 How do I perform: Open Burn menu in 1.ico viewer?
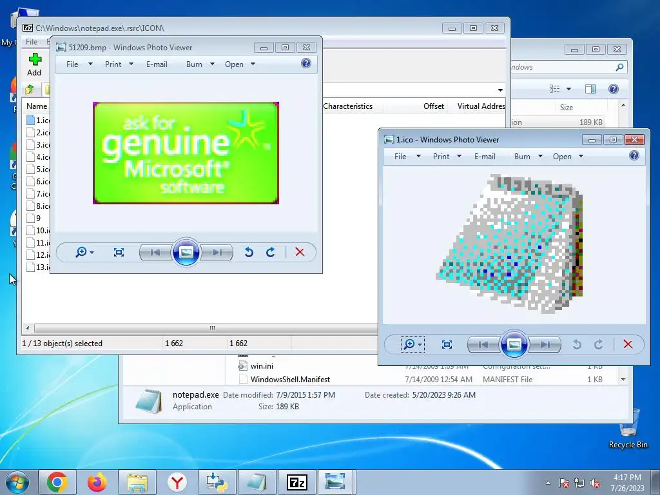click(528, 157)
